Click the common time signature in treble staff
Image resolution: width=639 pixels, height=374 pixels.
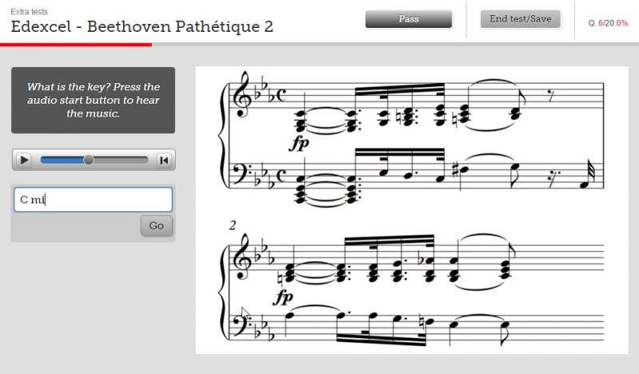[x=281, y=95]
